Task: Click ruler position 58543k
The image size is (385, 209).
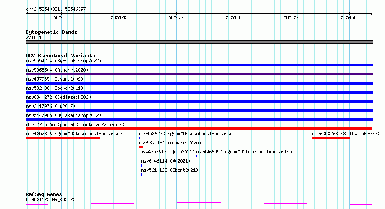Action: click(x=176, y=17)
